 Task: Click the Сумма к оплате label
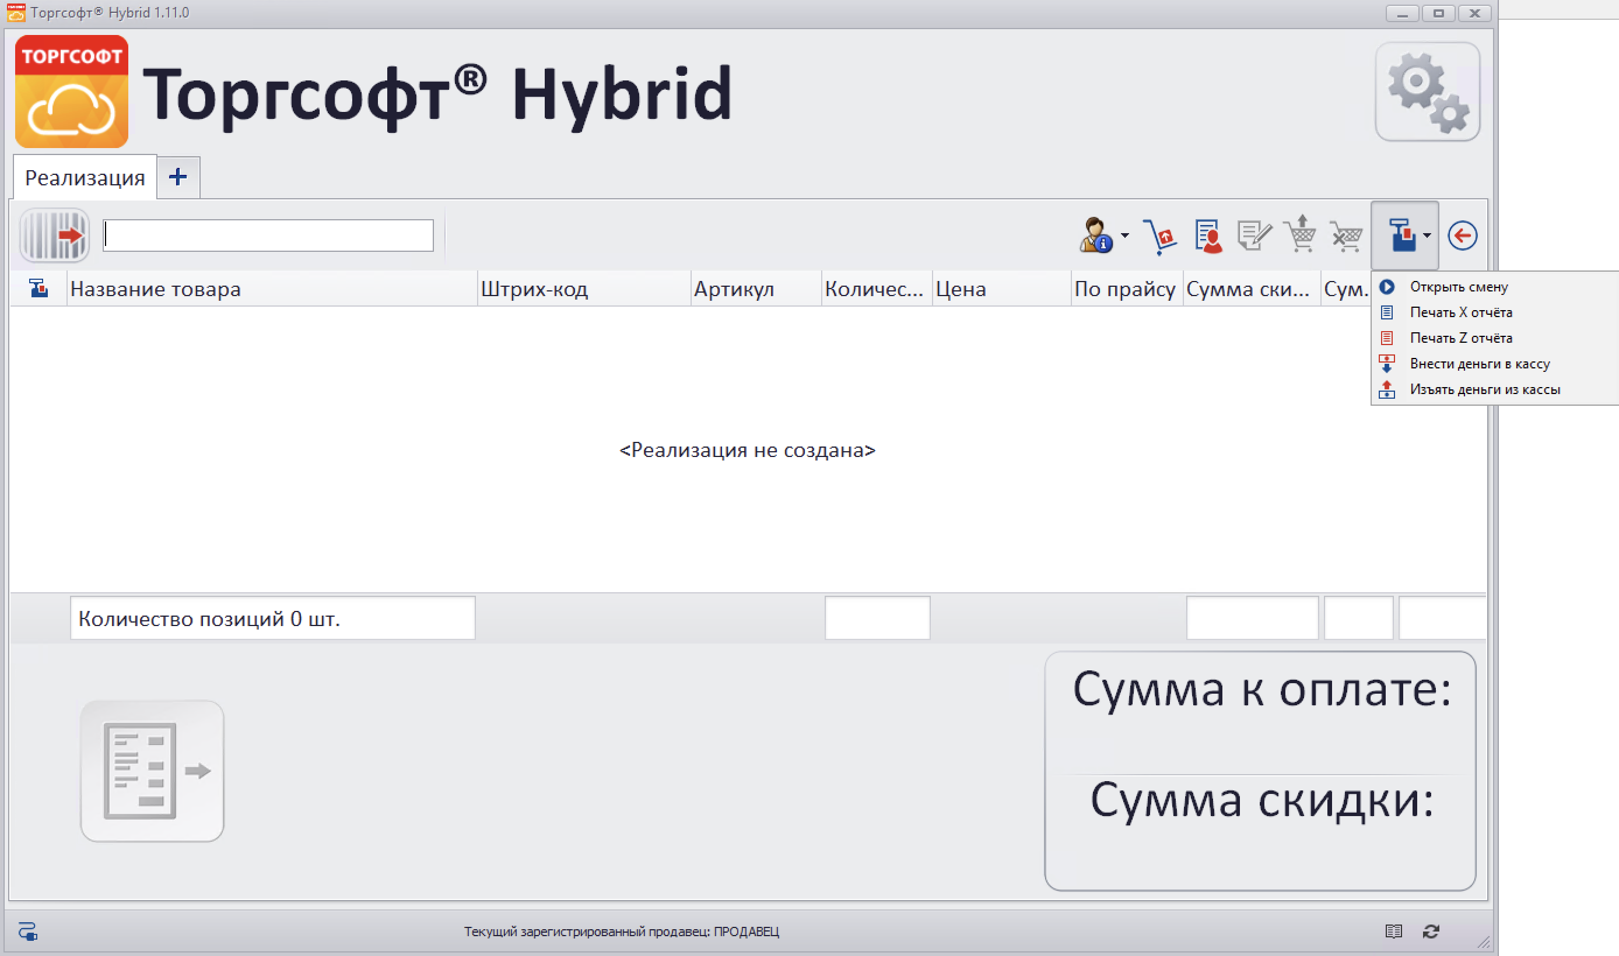(1261, 690)
